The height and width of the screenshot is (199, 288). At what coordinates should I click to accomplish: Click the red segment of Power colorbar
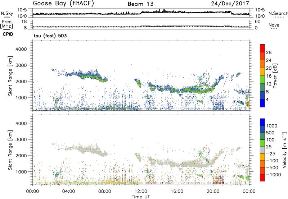click(262, 48)
